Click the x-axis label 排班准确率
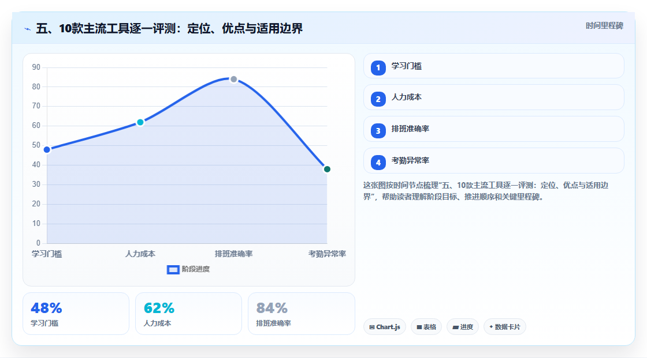Viewport: 647px width, 358px height. pos(233,254)
